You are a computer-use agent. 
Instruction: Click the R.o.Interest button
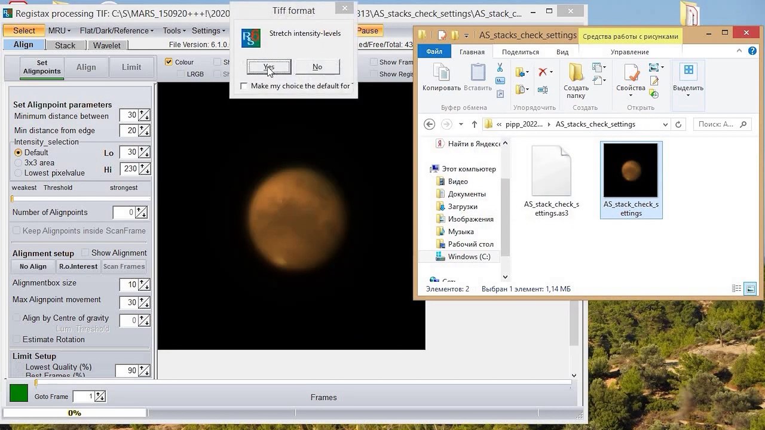pos(78,266)
